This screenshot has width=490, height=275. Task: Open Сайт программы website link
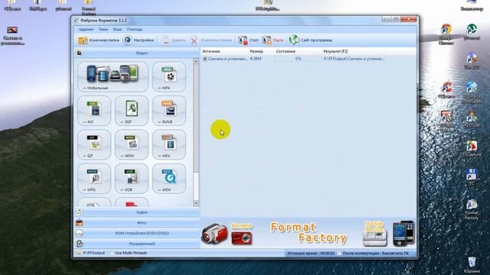coord(311,40)
